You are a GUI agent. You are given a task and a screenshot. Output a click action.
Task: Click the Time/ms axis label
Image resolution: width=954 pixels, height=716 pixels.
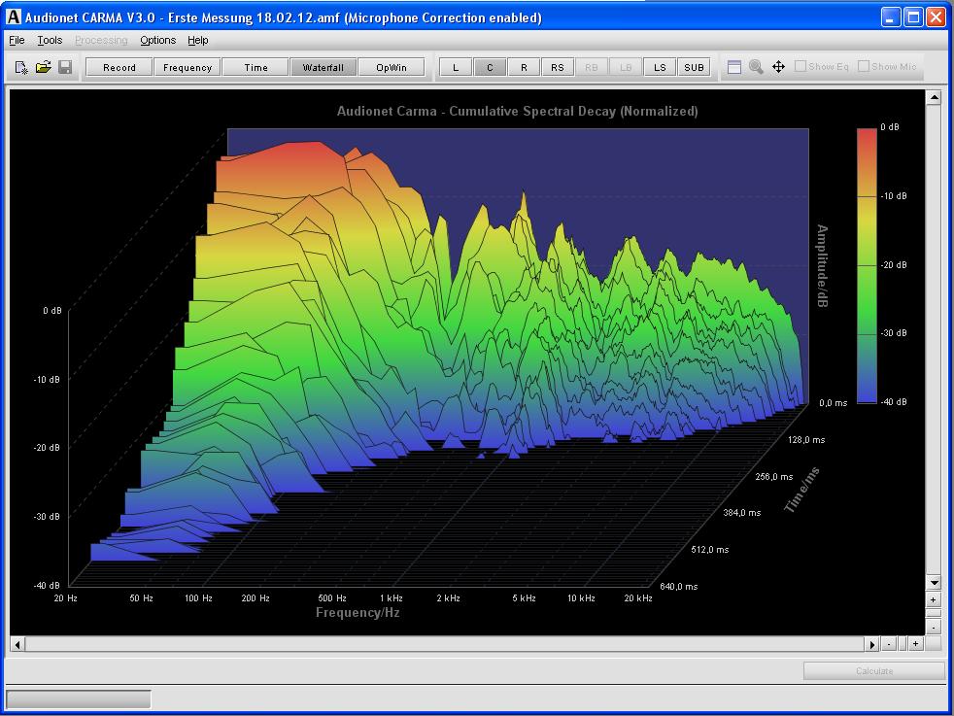[801, 490]
